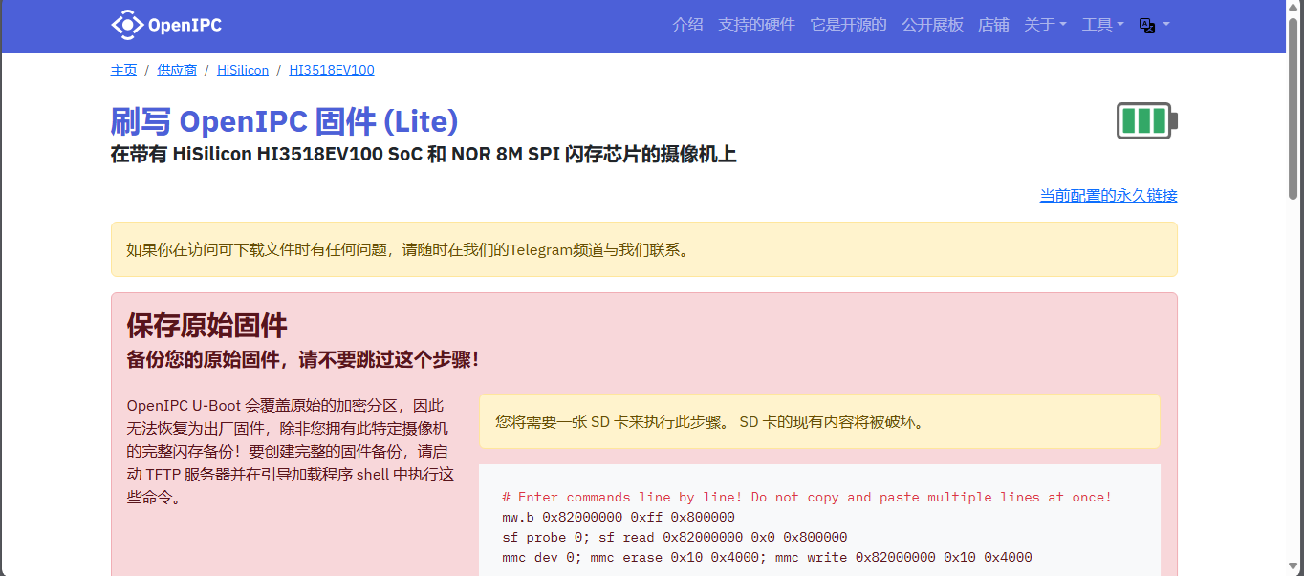Go to 供应商 breadcrumb link
This screenshot has height=576, width=1304.
[177, 70]
